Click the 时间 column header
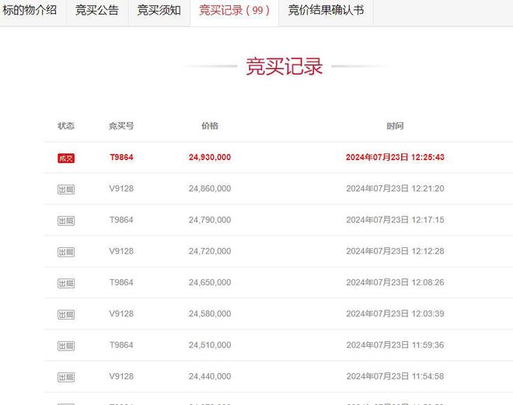513x405 pixels. tap(395, 126)
